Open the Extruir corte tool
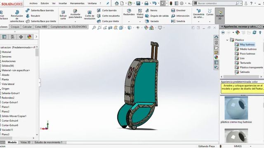The width and height of the screenshot is (264, 148). coord(63,15)
